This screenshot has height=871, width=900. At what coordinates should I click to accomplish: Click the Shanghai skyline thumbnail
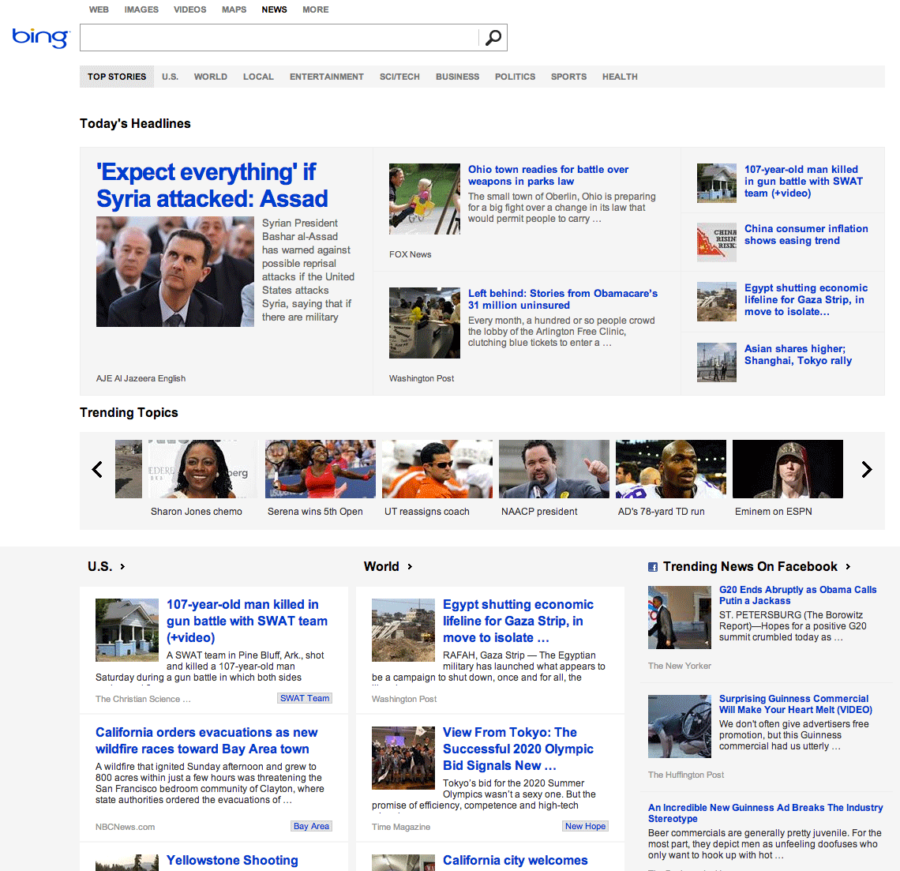click(716, 362)
